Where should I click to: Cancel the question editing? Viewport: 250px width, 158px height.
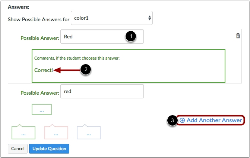coord(18,149)
